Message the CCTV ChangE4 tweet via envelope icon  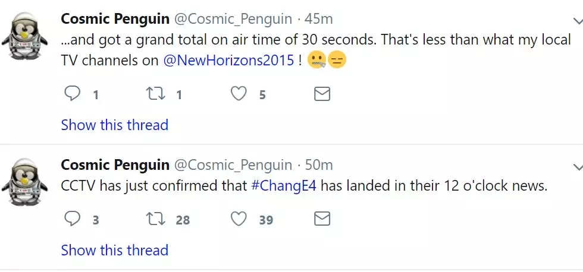pyautogui.click(x=322, y=219)
